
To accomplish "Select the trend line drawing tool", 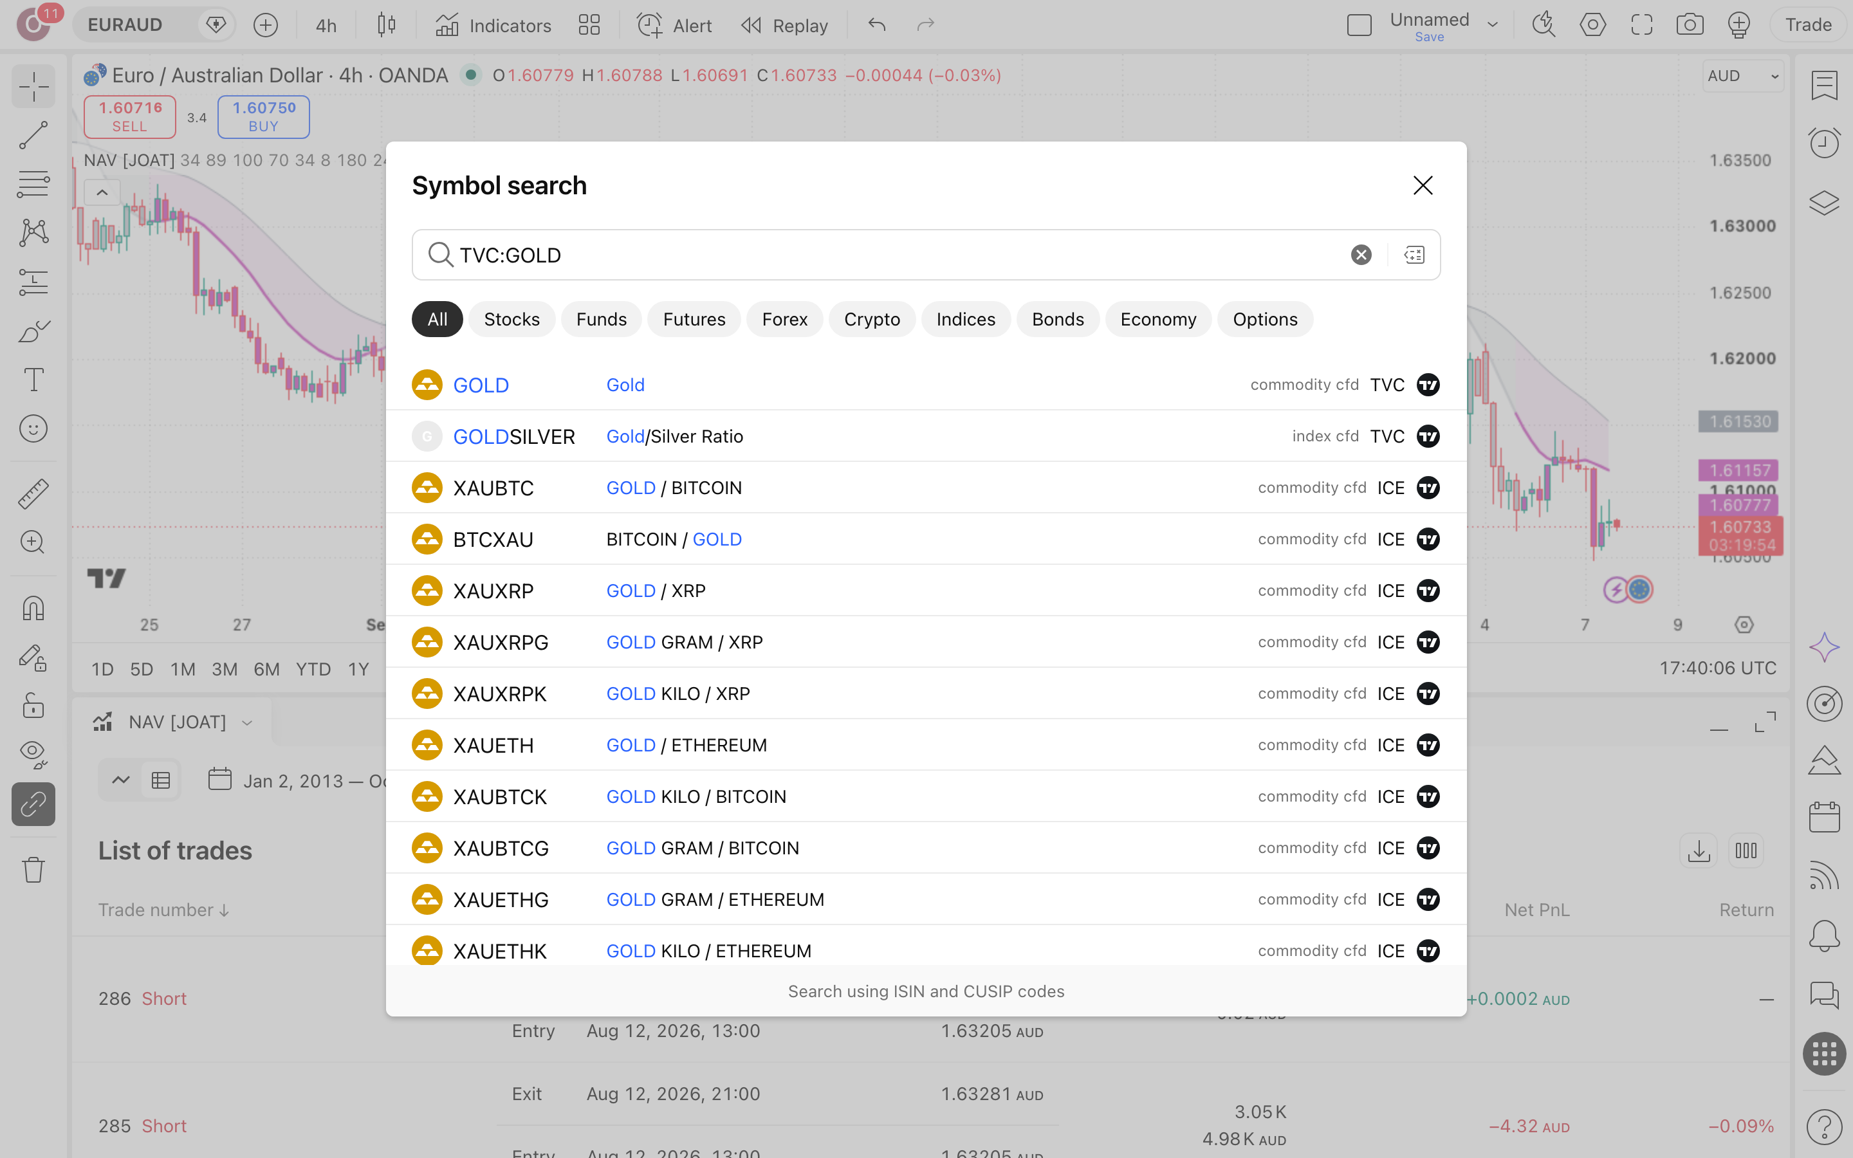I will pyautogui.click(x=33, y=135).
